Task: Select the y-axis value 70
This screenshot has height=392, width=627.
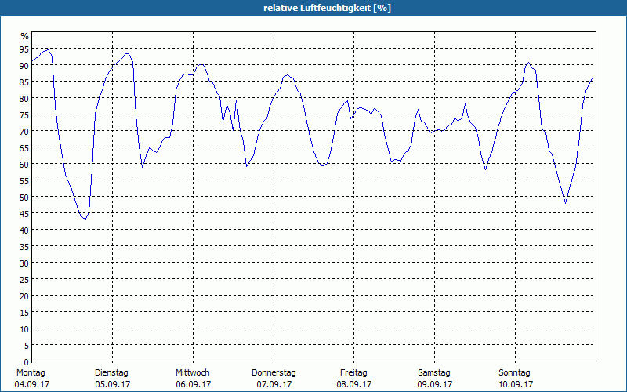Action: pyautogui.click(x=24, y=132)
